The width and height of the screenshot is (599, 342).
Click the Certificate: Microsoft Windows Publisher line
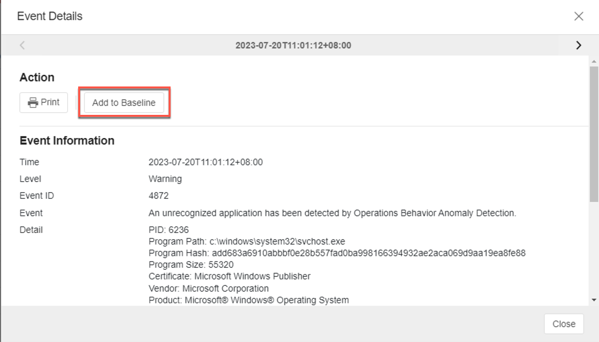(x=229, y=276)
